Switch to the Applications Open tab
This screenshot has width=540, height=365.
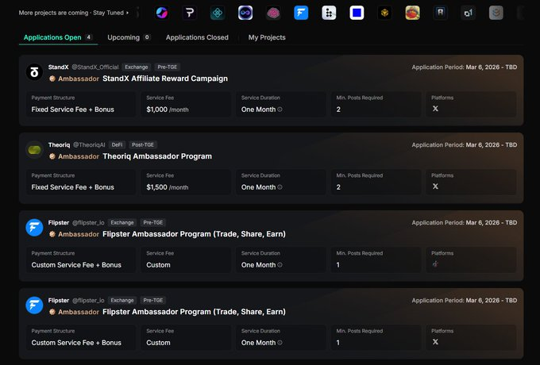coord(58,37)
